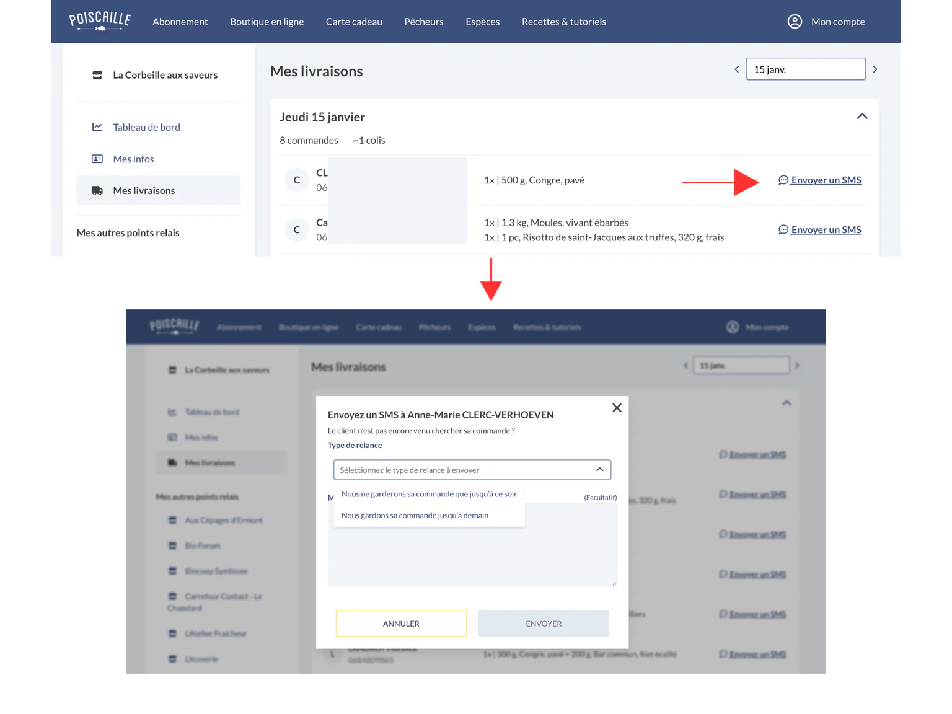The width and height of the screenshot is (952, 714).
Task: Open the Type de relance dropdown
Action: tap(472, 470)
